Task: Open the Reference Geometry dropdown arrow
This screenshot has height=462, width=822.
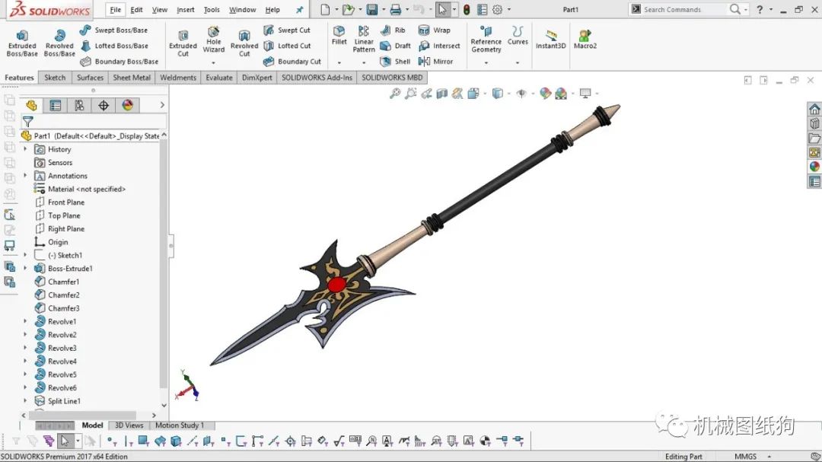Action: tap(486, 63)
